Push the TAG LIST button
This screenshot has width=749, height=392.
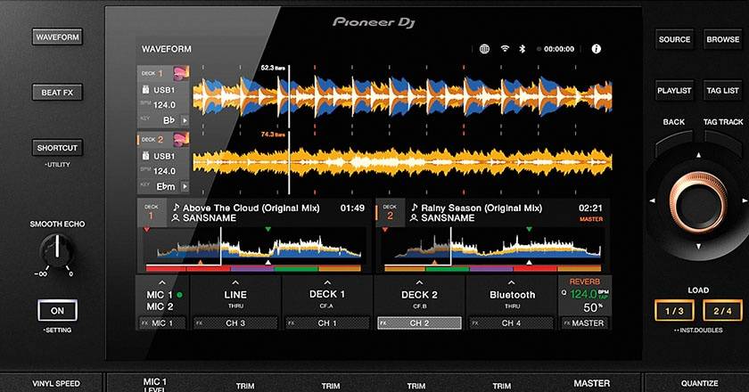pos(723,90)
